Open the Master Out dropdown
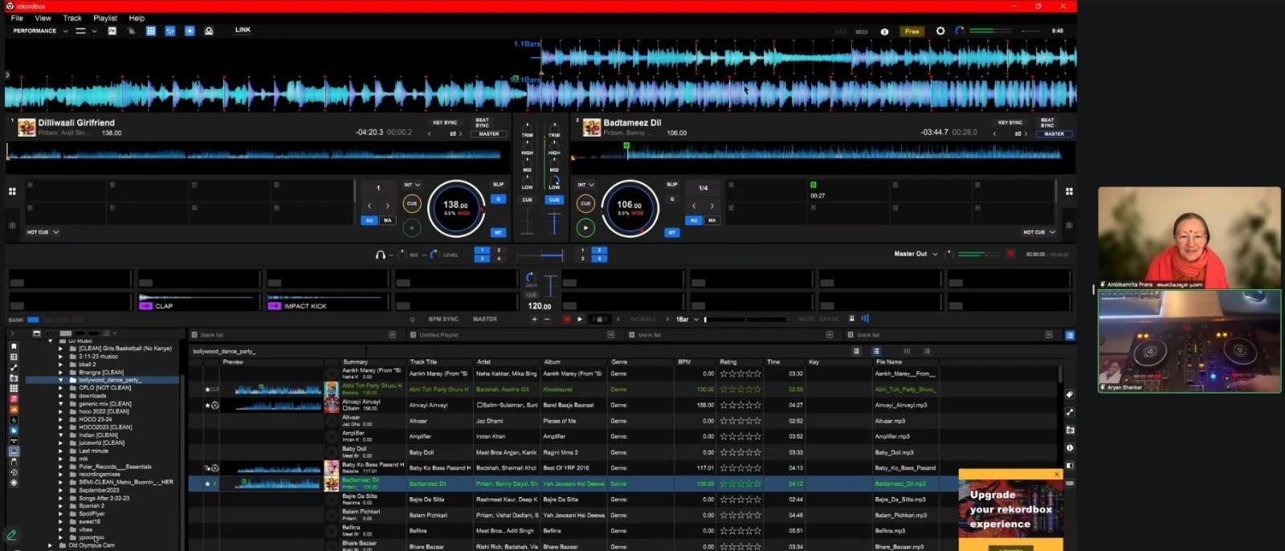 [x=915, y=254]
